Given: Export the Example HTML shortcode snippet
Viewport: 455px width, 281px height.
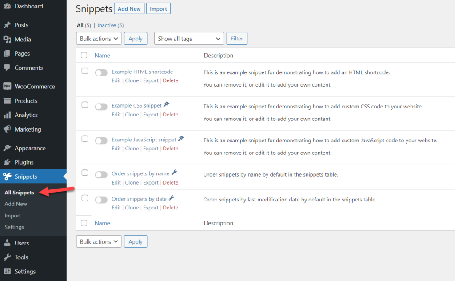Looking at the screenshot, I should point(151,80).
